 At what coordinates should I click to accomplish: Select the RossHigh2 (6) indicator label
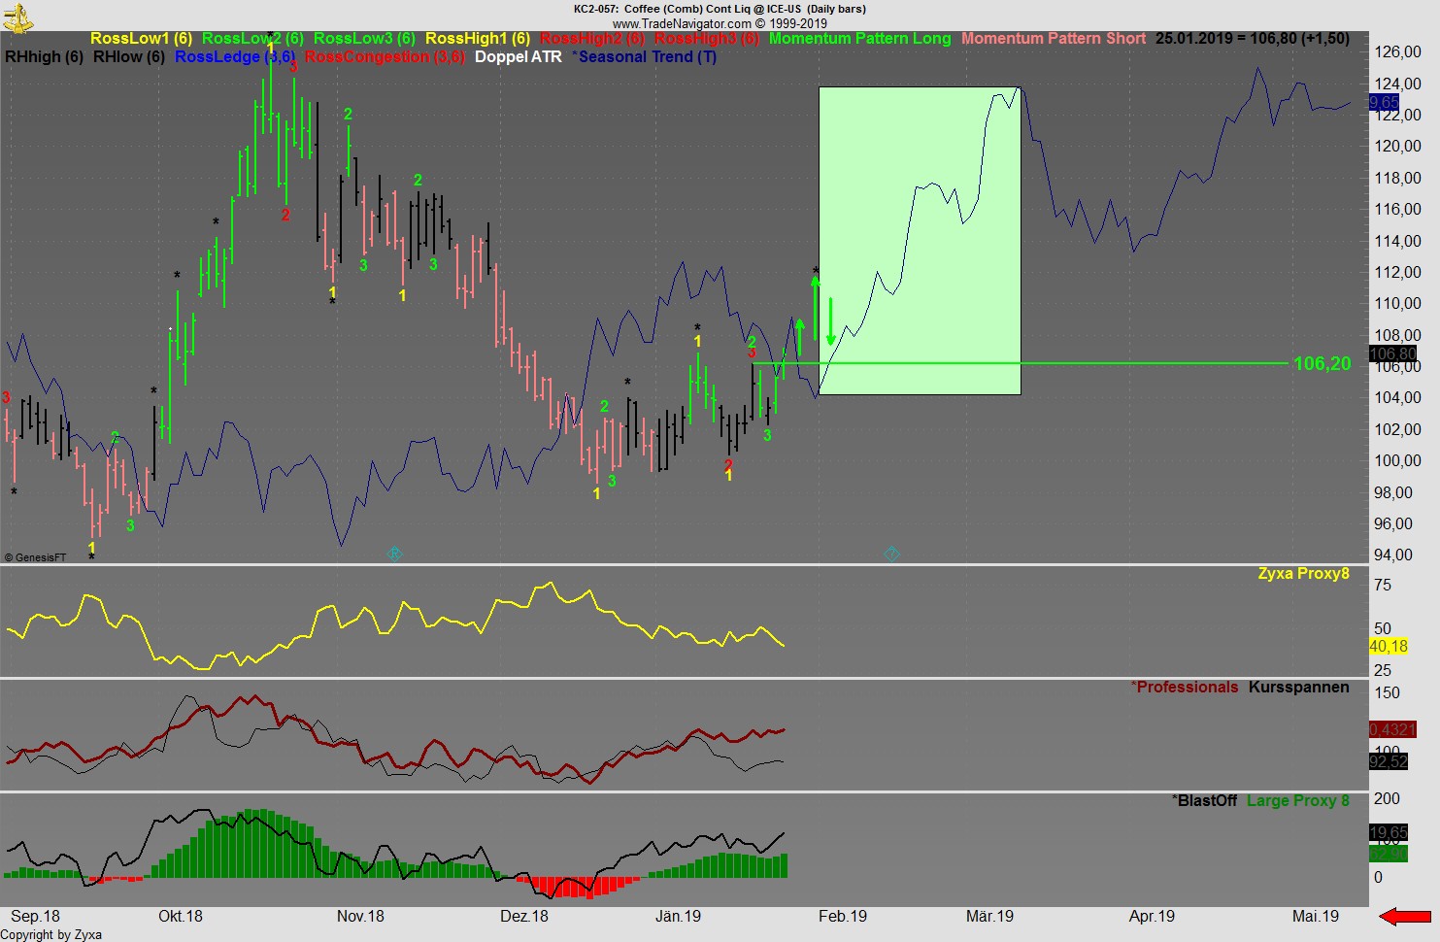click(592, 39)
